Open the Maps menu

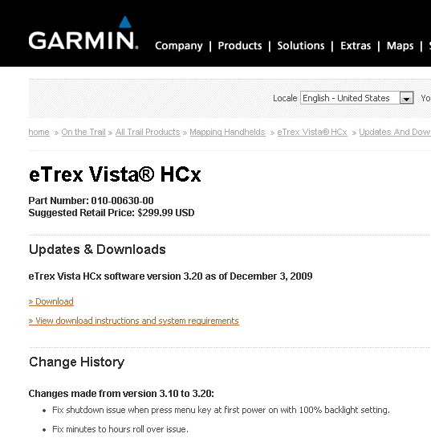click(x=400, y=46)
